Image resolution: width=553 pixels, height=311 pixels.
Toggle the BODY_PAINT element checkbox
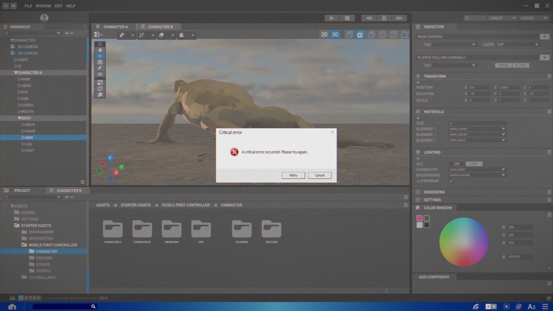pos(435,129)
